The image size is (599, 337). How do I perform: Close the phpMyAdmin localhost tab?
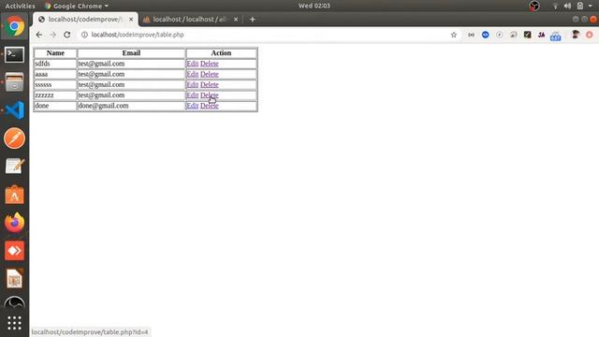(236, 19)
